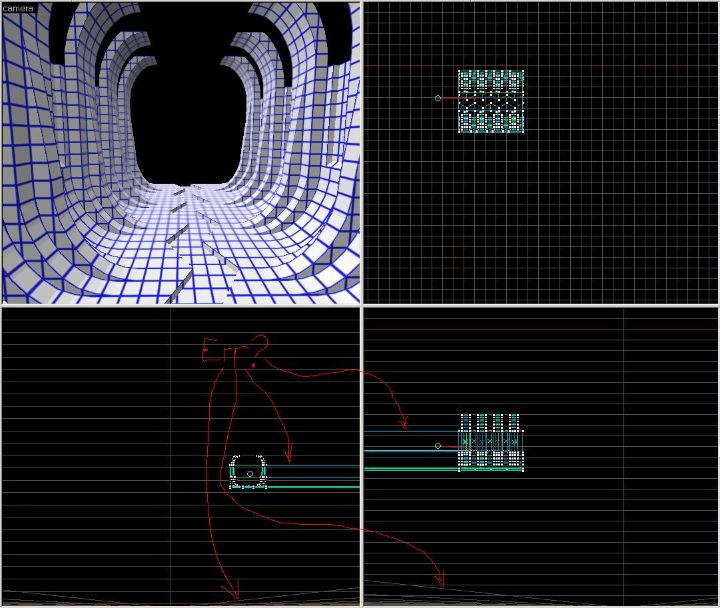Image resolution: width=720 pixels, height=608 pixels.
Task: Select camera origin circle in top-right grid view
Action: (x=438, y=98)
